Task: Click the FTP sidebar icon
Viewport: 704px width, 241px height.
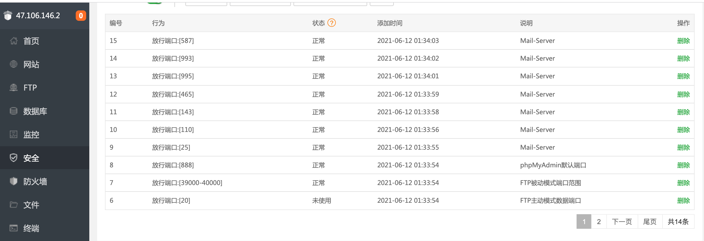Action: (x=13, y=88)
